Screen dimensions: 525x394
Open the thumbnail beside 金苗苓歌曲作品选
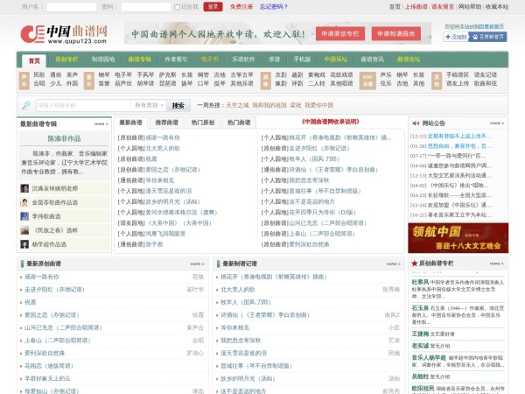point(24,202)
